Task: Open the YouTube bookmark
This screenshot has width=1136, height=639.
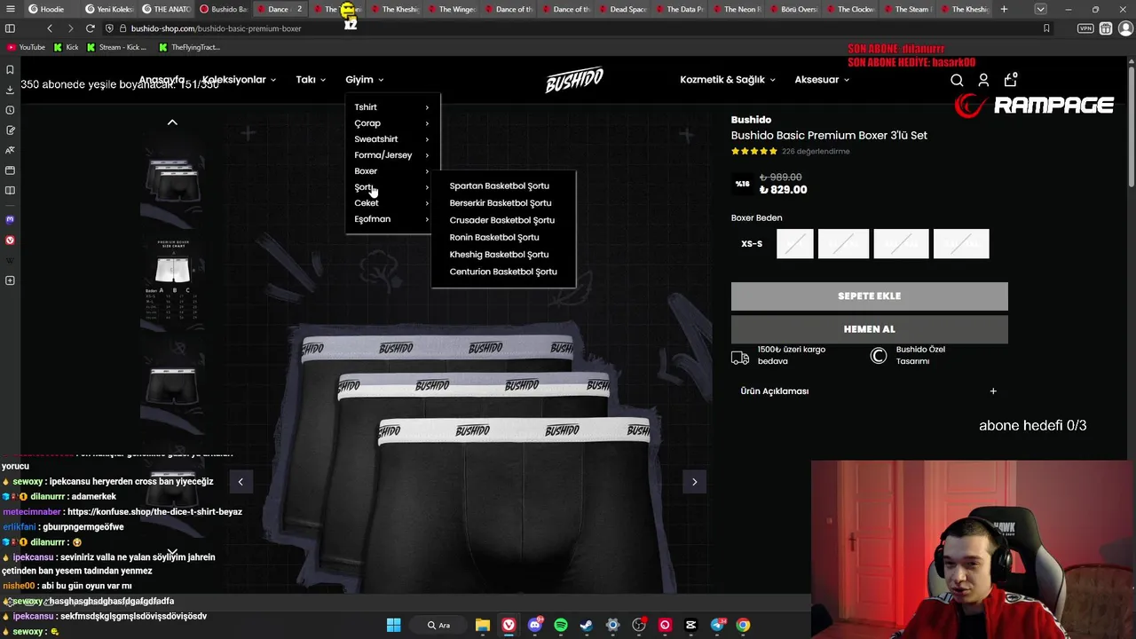Action: pyautogui.click(x=26, y=47)
